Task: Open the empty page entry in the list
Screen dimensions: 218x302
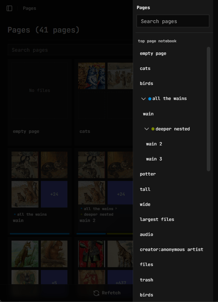Action: (153, 53)
